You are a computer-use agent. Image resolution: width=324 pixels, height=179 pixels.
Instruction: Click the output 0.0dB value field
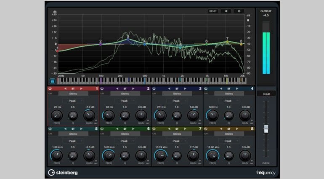(266, 94)
